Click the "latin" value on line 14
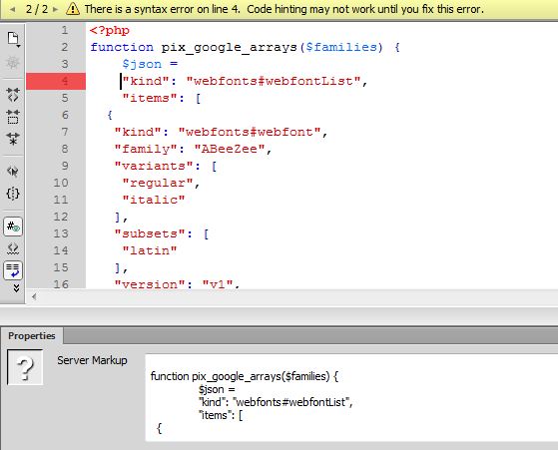Viewport: 558px width, 450px height. pos(150,250)
